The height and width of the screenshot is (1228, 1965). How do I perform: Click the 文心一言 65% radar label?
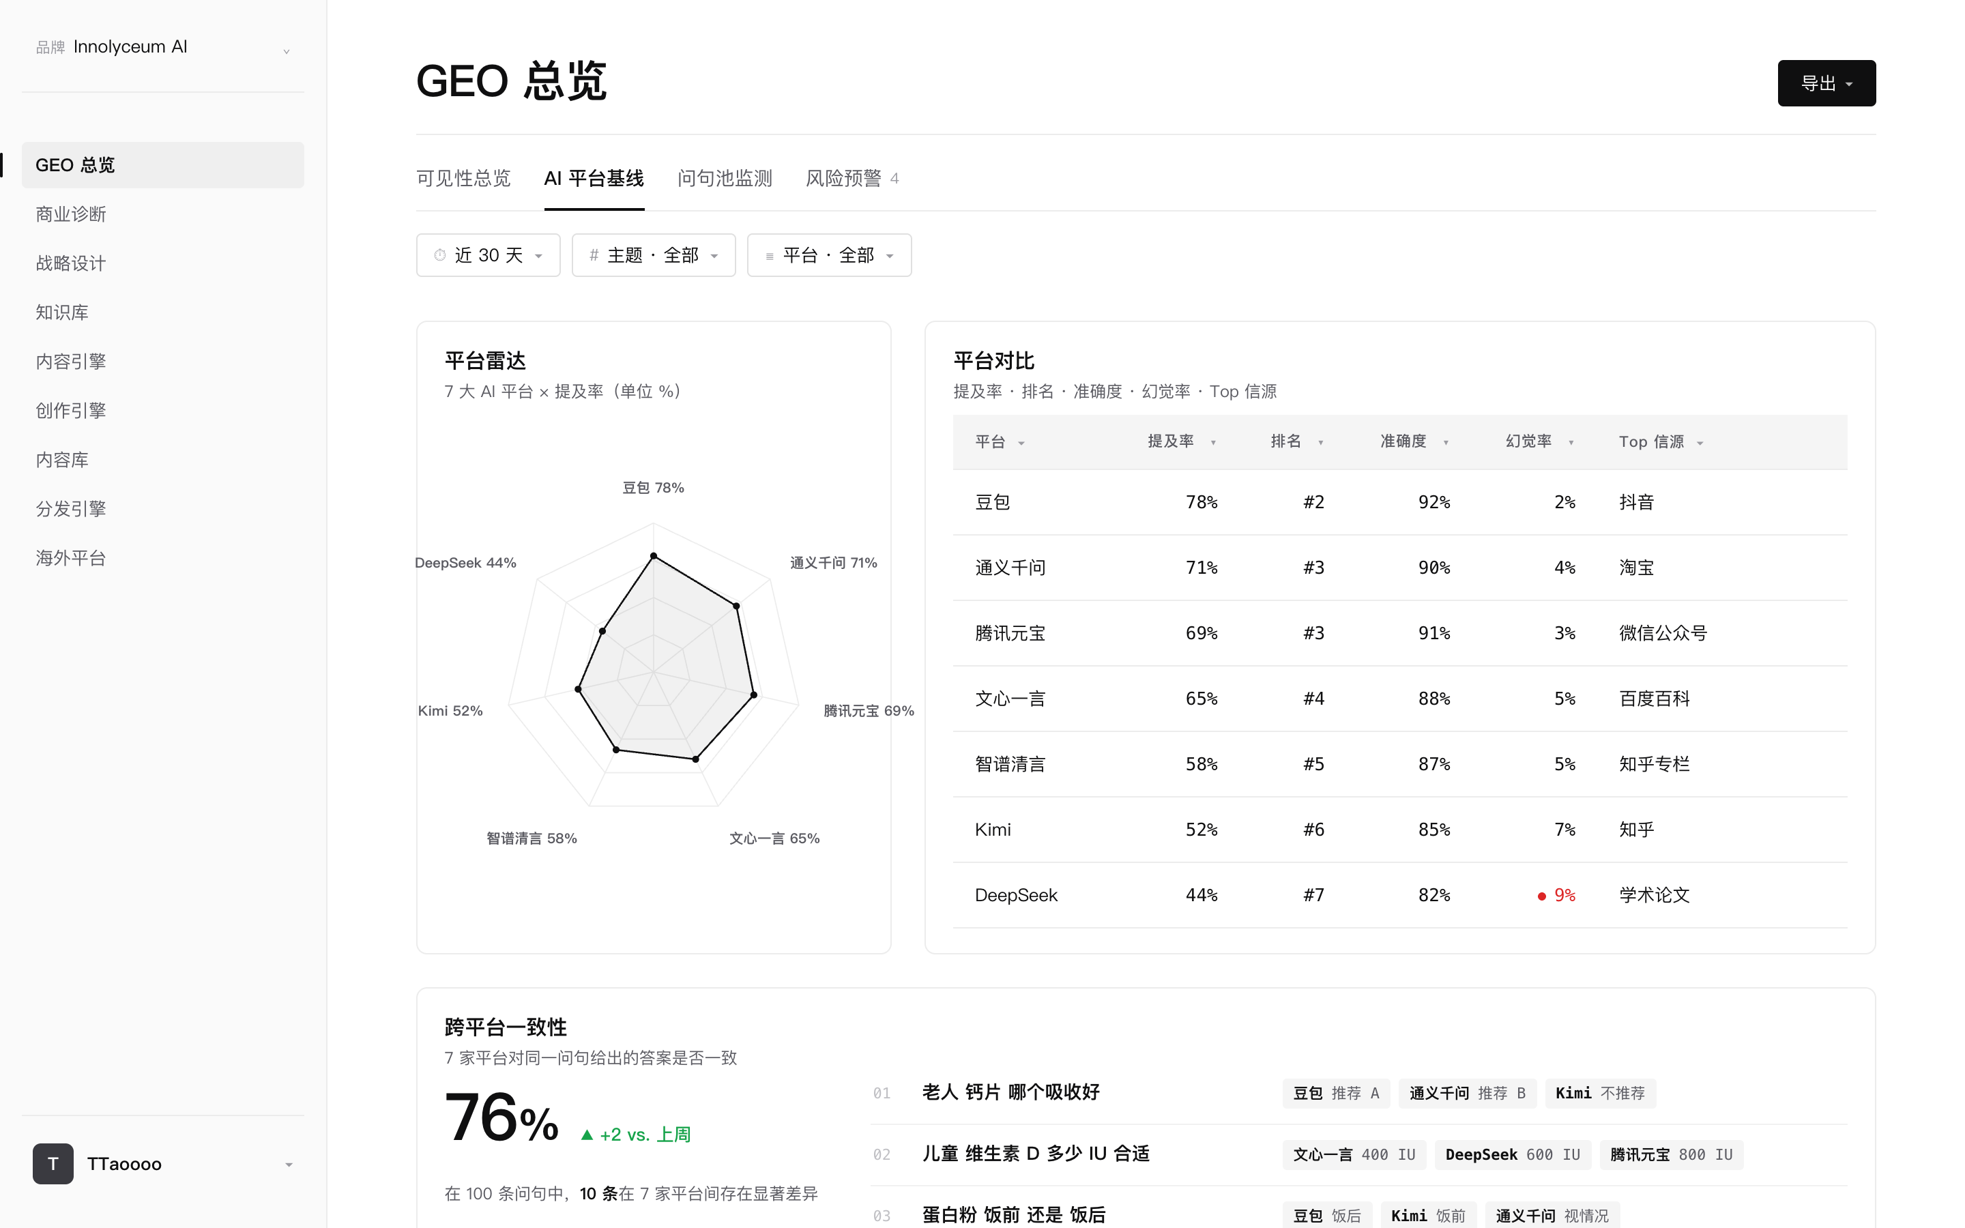pos(774,838)
